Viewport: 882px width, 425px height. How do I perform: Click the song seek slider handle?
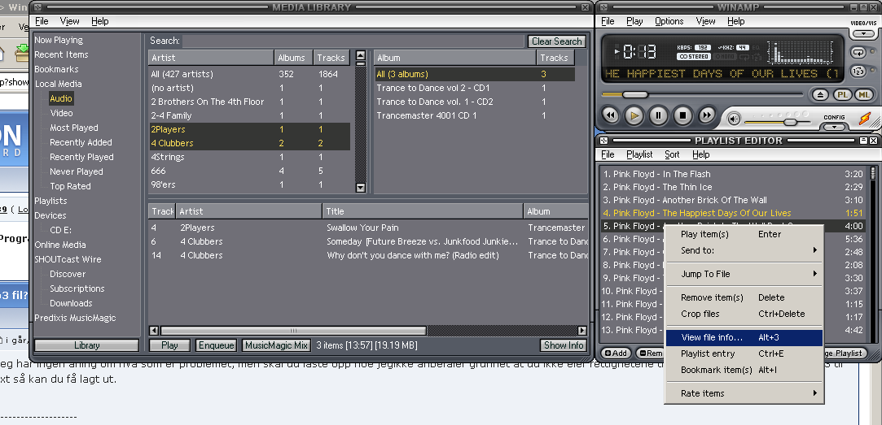tap(635, 94)
